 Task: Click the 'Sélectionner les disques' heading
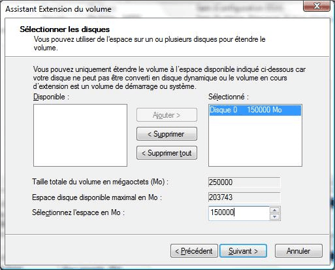point(65,29)
